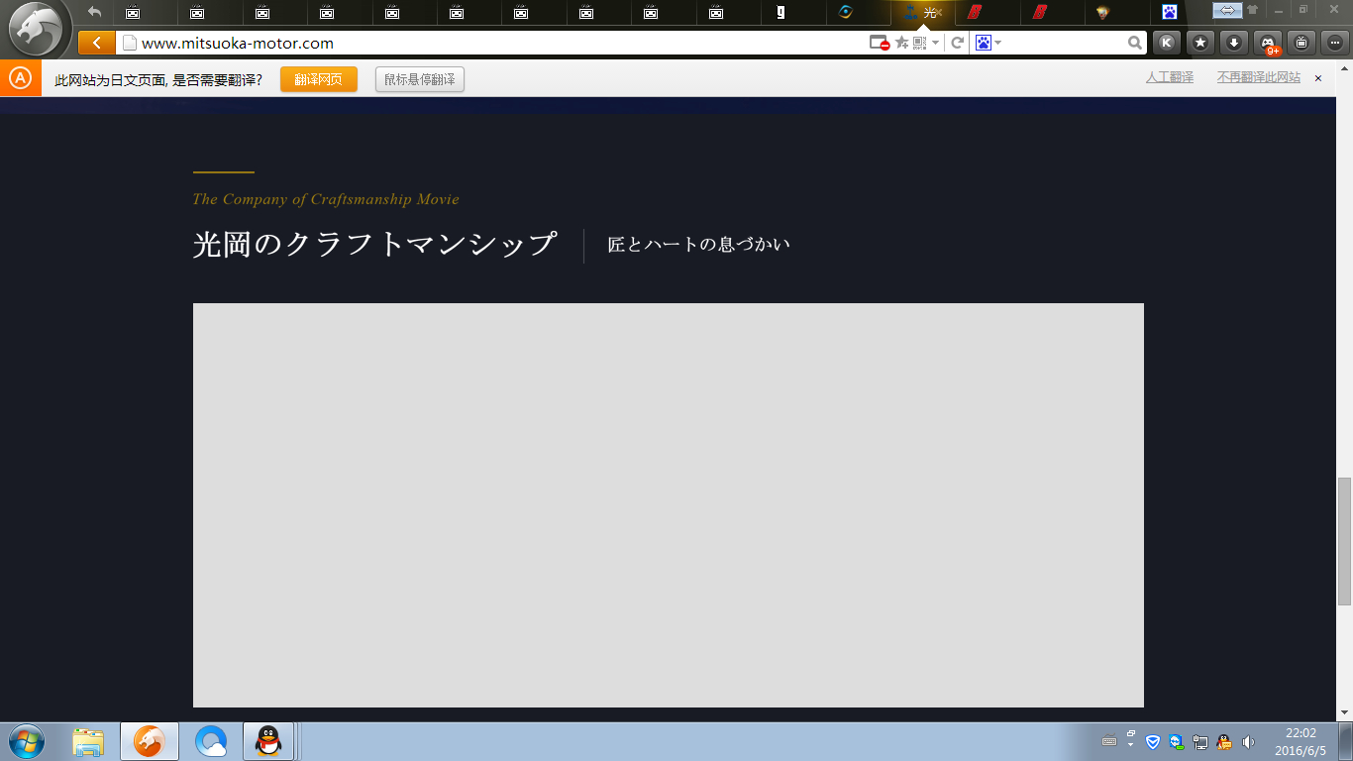This screenshot has width=1353, height=761.
Task: Click the show desktop strip
Action: [1346, 741]
